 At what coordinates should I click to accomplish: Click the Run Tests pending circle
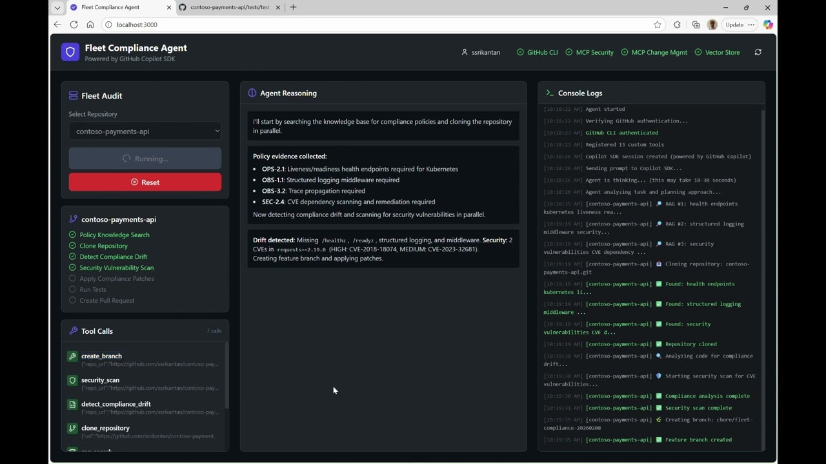(x=72, y=289)
